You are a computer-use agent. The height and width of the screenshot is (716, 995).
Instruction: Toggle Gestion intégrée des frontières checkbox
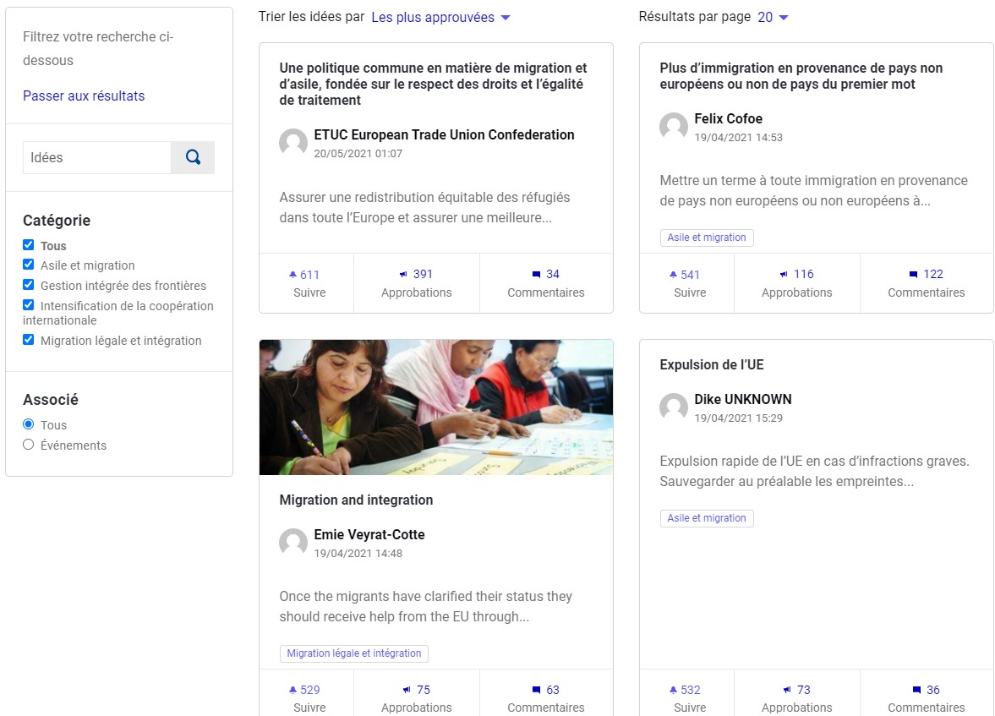[29, 285]
